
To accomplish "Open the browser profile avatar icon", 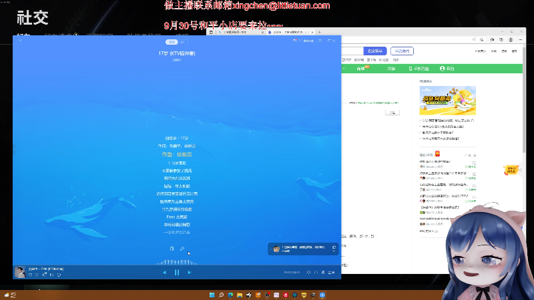I will [x=511, y=40].
